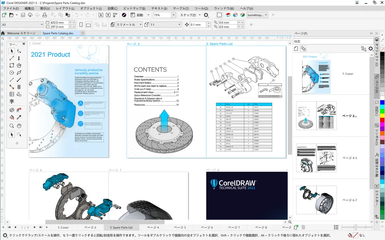Open the オブジェクト docker side tab
The image size is (385, 240).
click(x=377, y=51)
